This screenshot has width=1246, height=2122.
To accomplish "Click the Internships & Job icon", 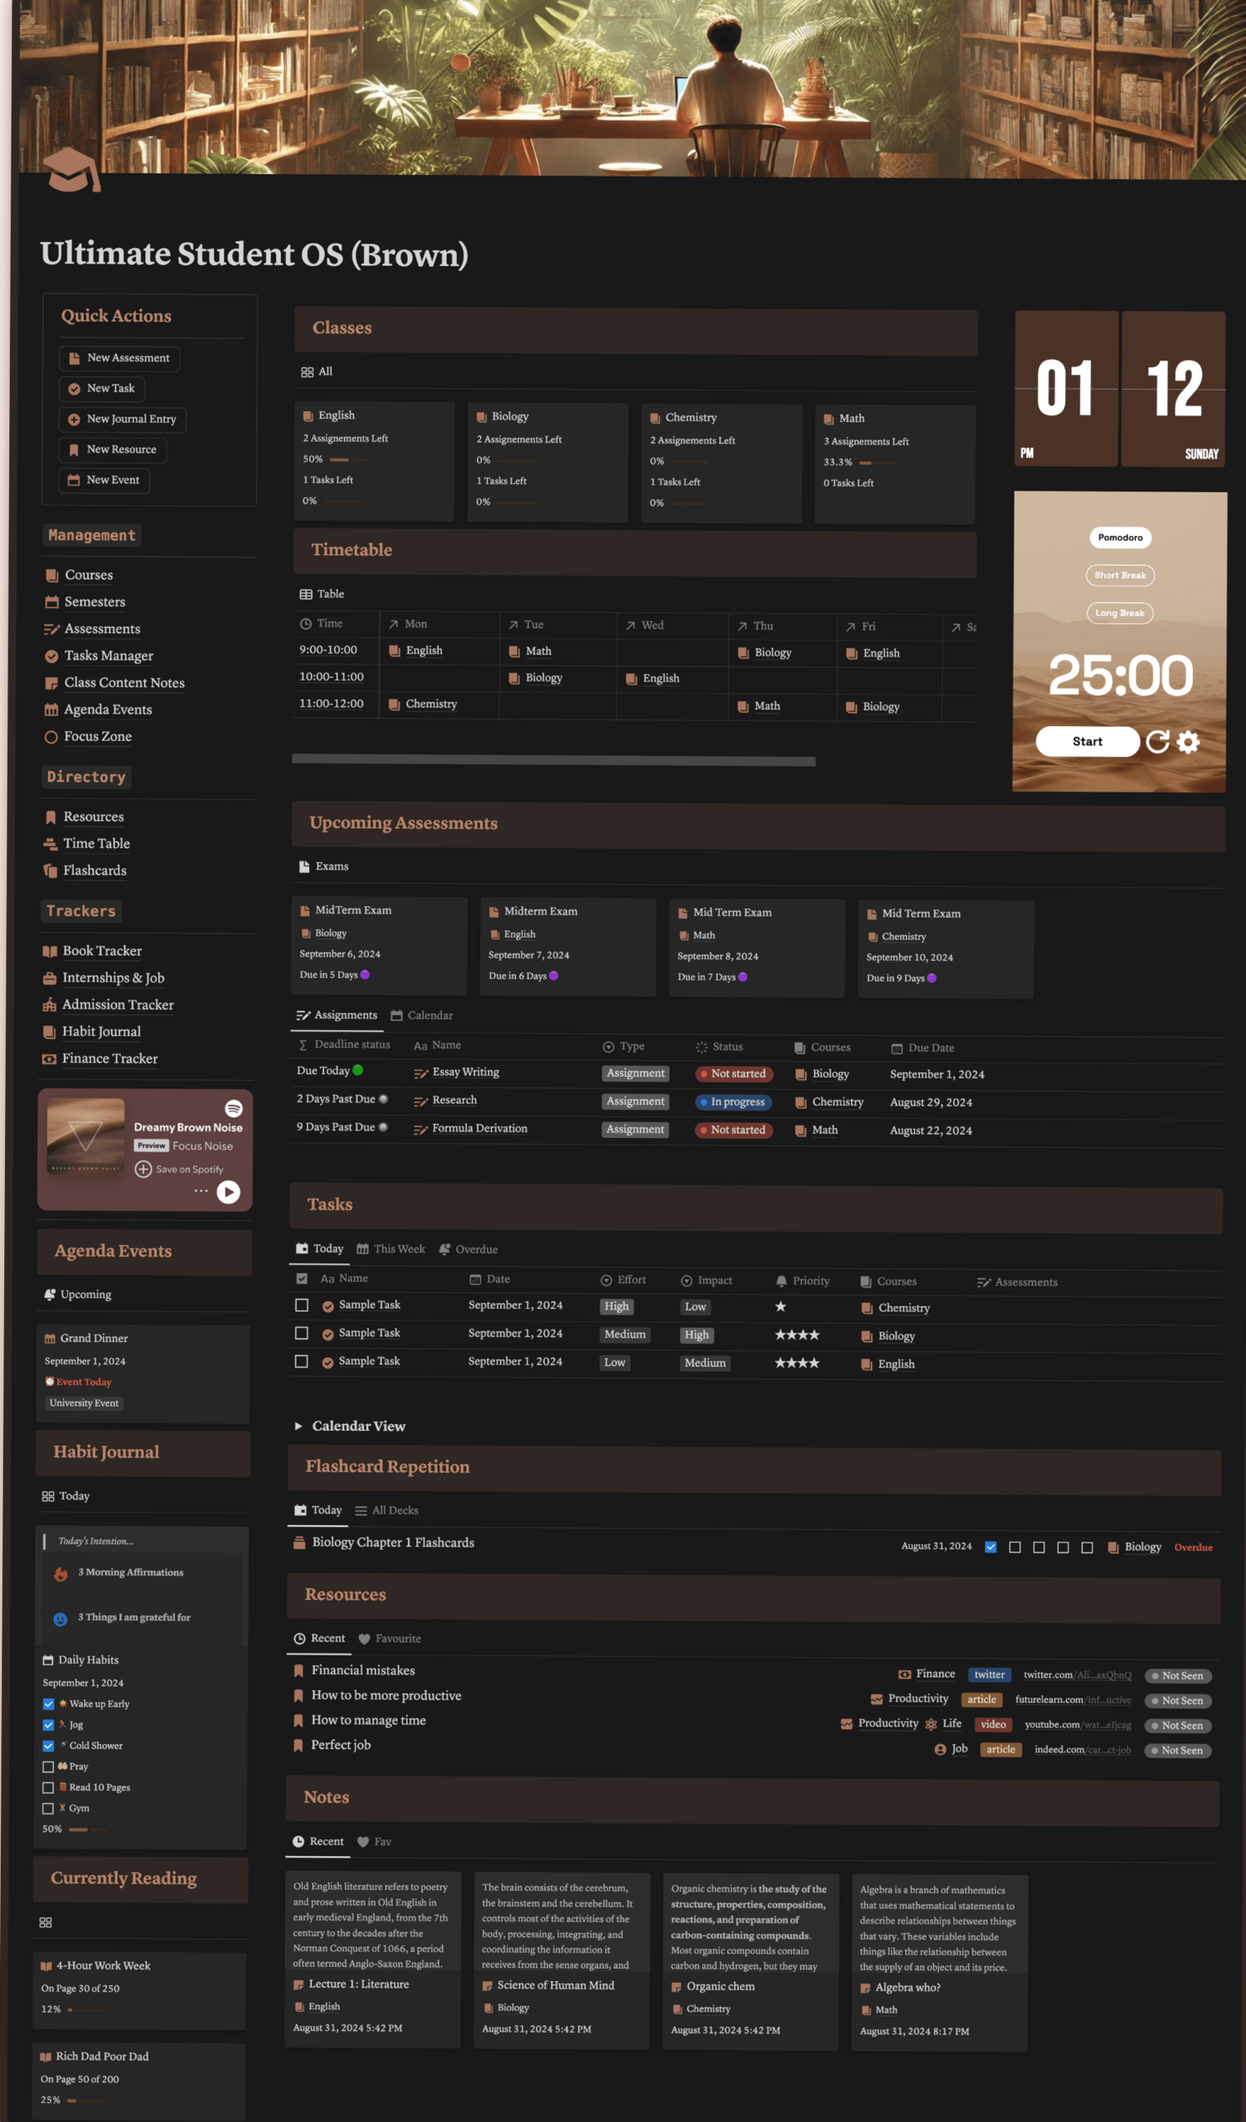I will tap(50, 977).
